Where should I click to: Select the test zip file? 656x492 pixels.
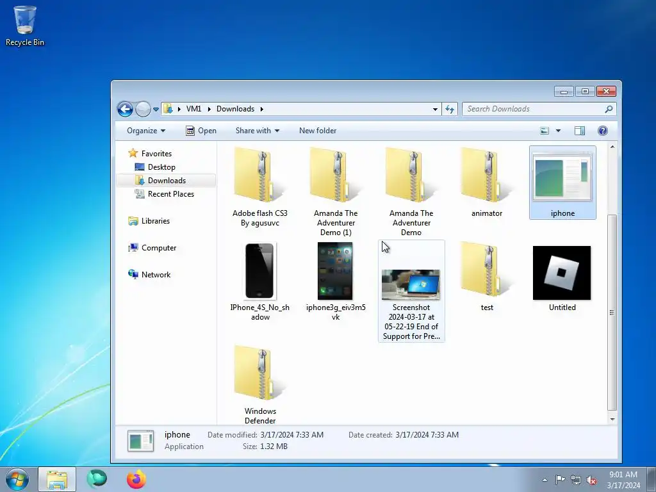tap(487, 277)
